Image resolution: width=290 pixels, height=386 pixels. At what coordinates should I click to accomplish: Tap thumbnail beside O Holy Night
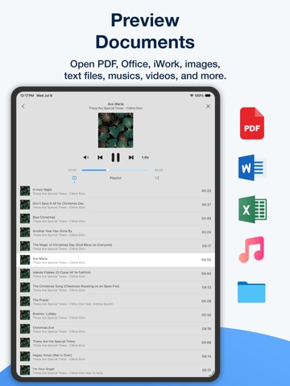pyautogui.click(x=25, y=191)
